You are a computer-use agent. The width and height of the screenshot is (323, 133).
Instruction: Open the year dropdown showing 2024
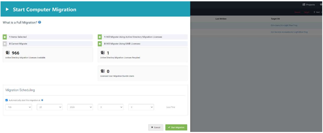coord(80,107)
